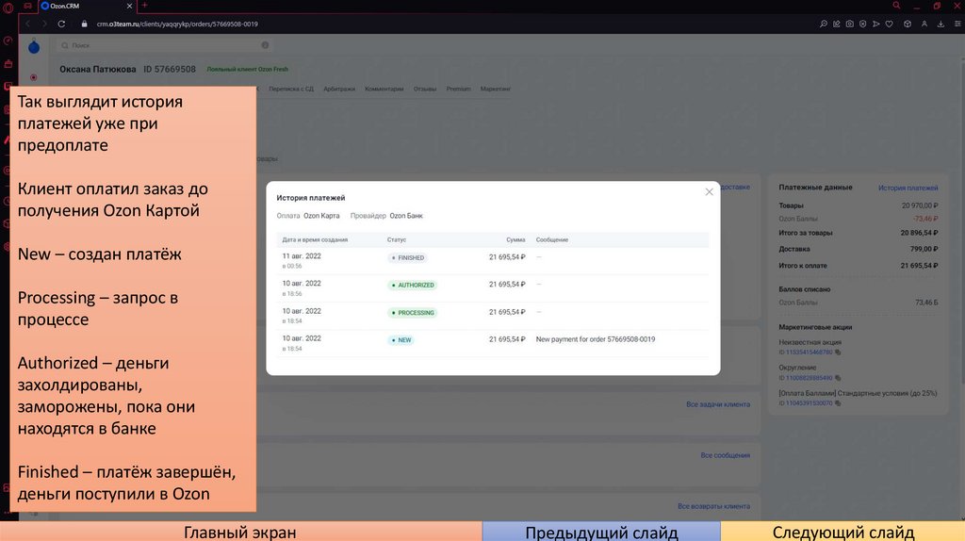Click the Статус column header
Image resolution: width=965 pixels, height=541 pixels.
(x=397, y=240)
